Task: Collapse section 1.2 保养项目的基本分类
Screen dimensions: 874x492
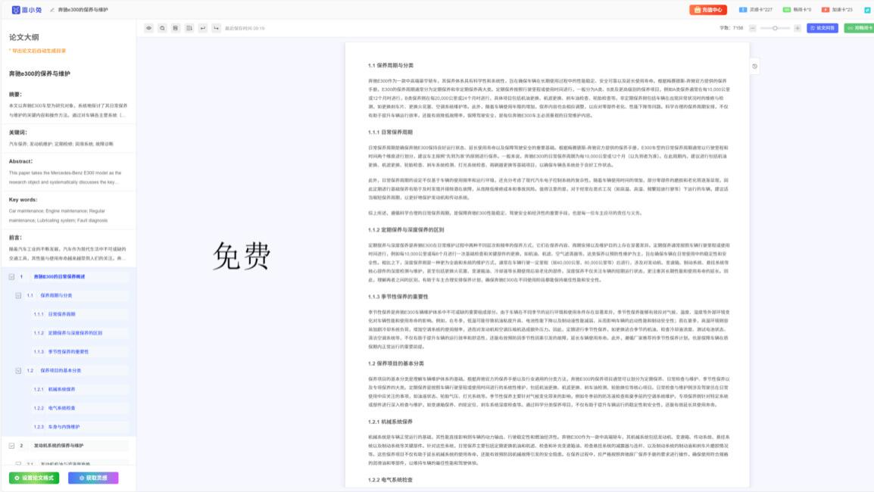Action: [x=17, y=369]
